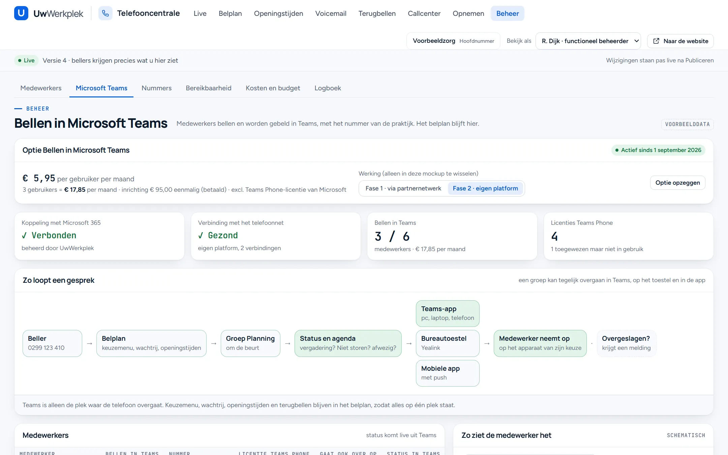The width and height of the screenshot is (728, 455).
Task: Open Opnemen section
Action: pos(468,13)
